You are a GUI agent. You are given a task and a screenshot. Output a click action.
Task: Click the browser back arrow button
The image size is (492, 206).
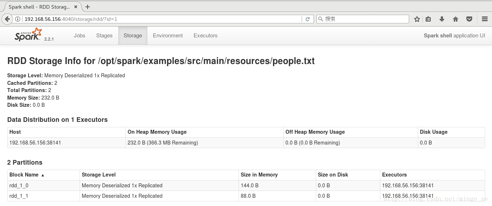click(7, 19)
